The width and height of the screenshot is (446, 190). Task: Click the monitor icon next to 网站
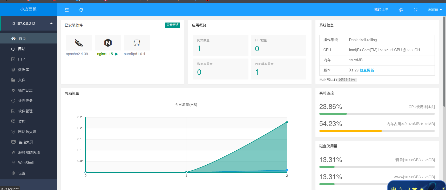pyautogui.click(x=13, y=49)
